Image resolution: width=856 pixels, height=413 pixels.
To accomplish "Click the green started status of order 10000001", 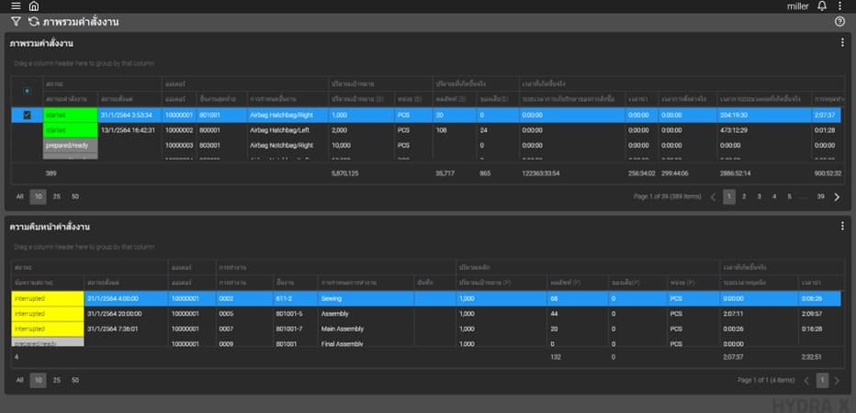I will 71,115.
